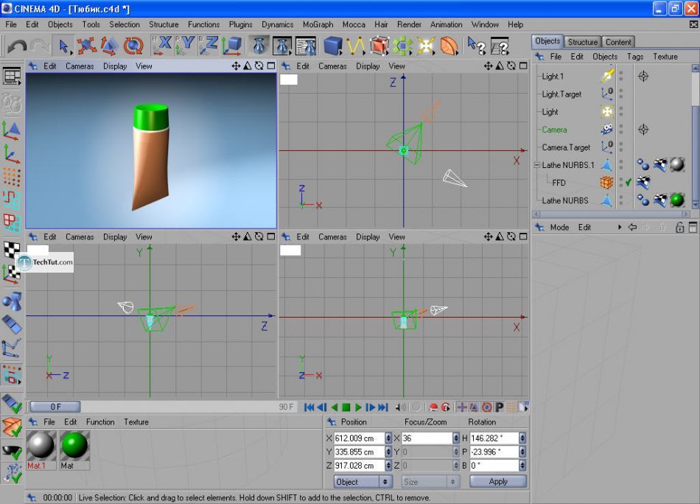The width and height of the screenshot is (700, 504).
Task: Maximize the top view viewport toggle icon
Action: point(523,66)
